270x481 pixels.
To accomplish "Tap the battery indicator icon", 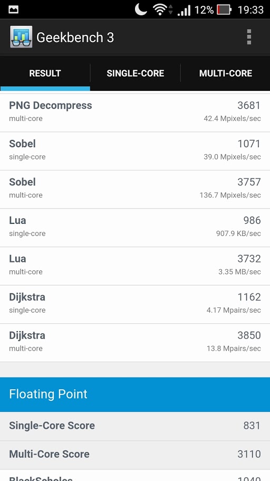I will point(224,10).
